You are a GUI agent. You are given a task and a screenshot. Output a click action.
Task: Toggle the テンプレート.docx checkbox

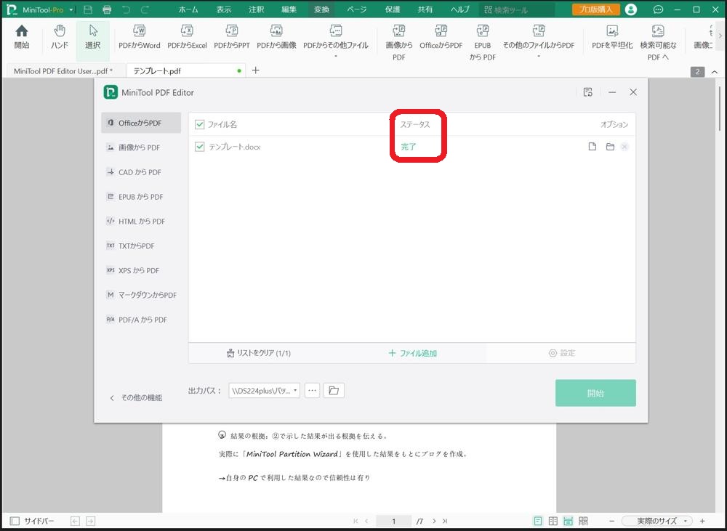pyautogui.click(x=200, y=147)
